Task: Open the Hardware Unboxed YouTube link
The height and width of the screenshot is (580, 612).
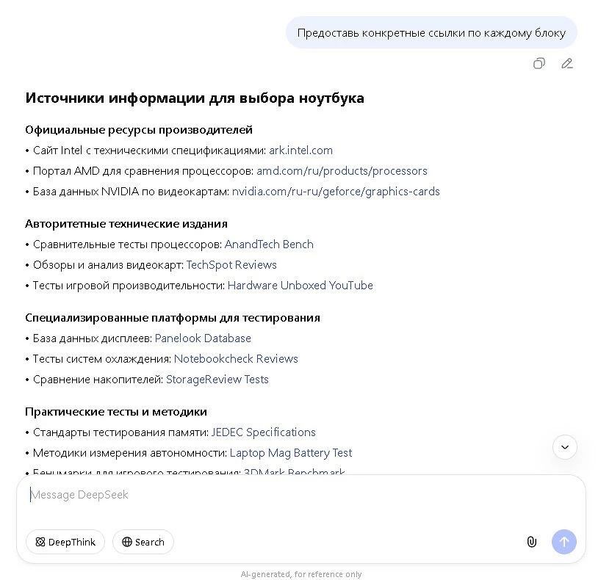Action: coord(300,286)
